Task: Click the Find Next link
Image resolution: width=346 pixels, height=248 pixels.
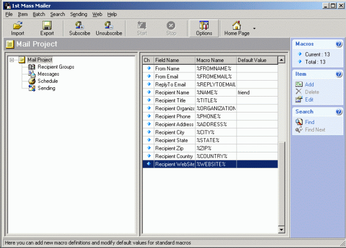Action: pyautogui.click(x=315, y=129)
